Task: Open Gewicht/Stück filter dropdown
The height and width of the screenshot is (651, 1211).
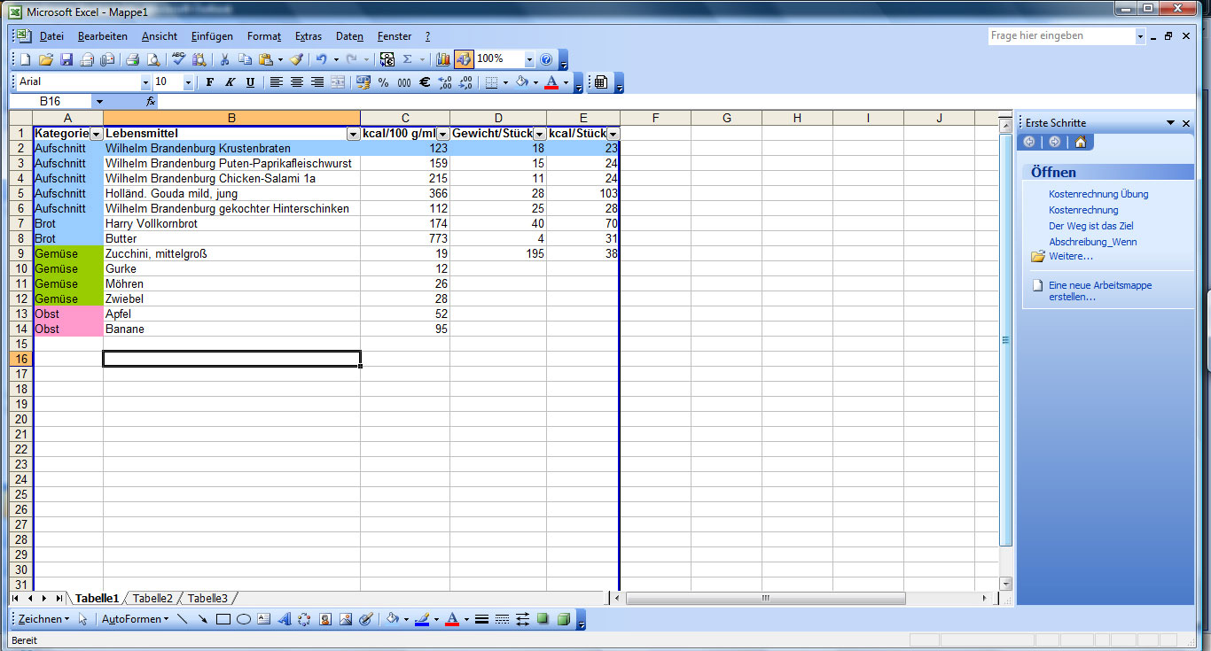Action: [540, 134]
